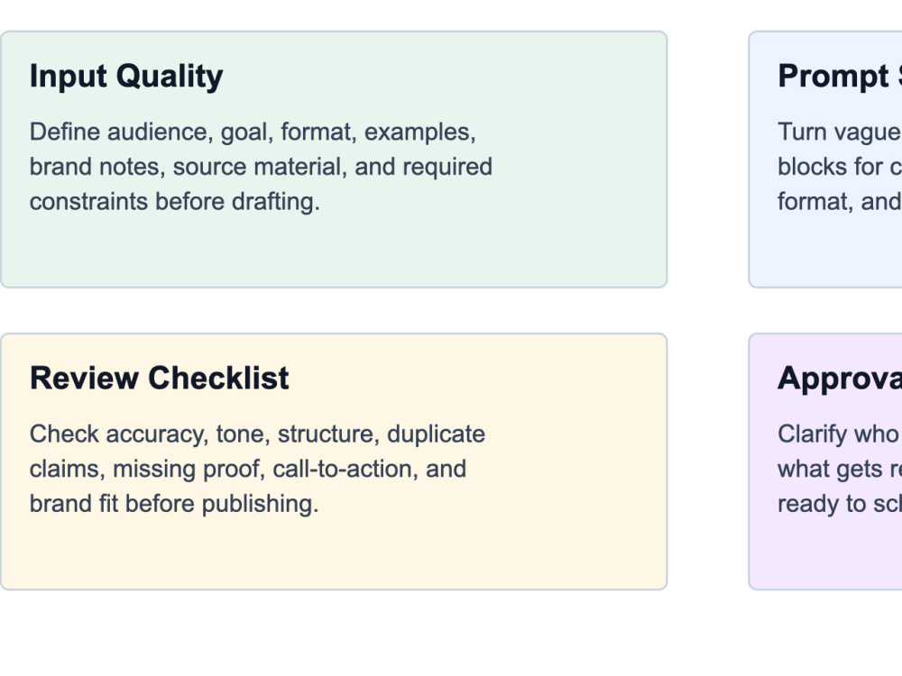Click the line starting 'Define audience, goal'

tap(253, 132)
